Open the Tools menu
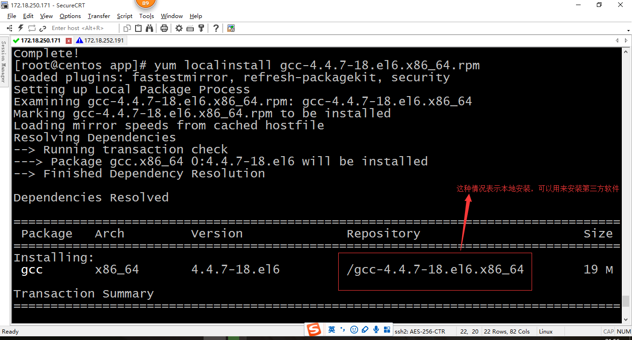 (147, 16)
